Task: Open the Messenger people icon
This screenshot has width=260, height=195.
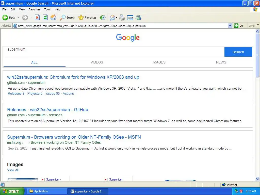Action: (x=138, y=18)
